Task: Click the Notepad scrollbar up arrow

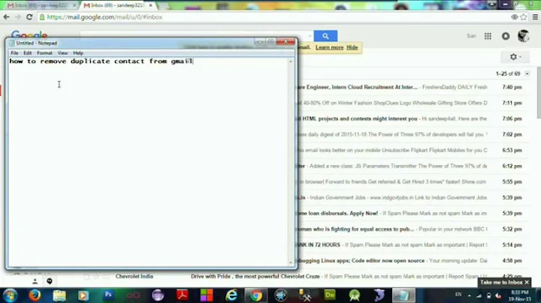Action: (291, 61)
